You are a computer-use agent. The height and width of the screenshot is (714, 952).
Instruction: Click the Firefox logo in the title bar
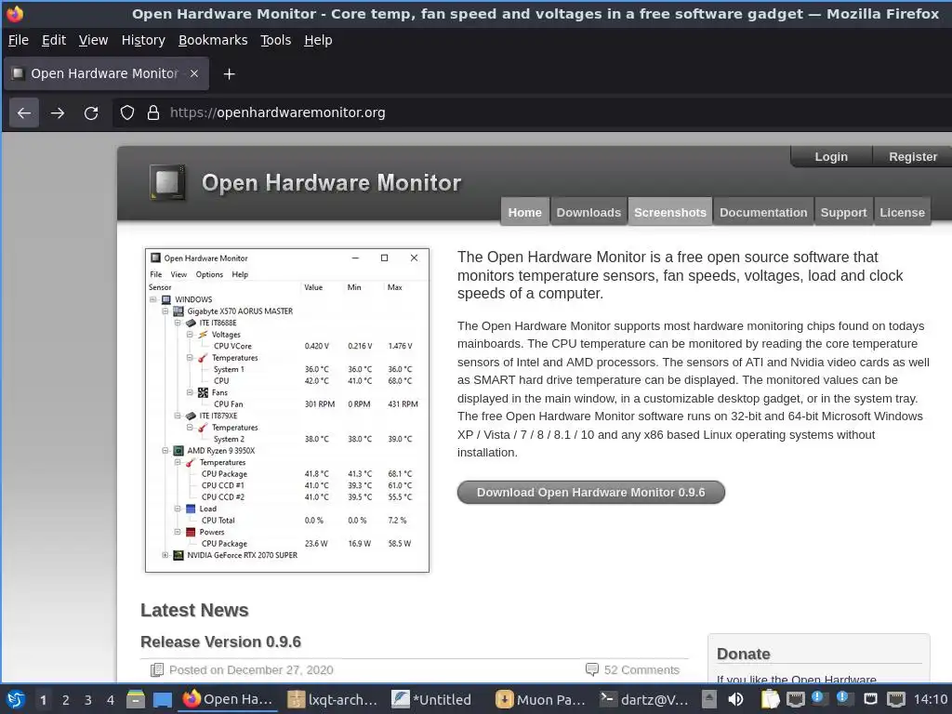(15, 13)
